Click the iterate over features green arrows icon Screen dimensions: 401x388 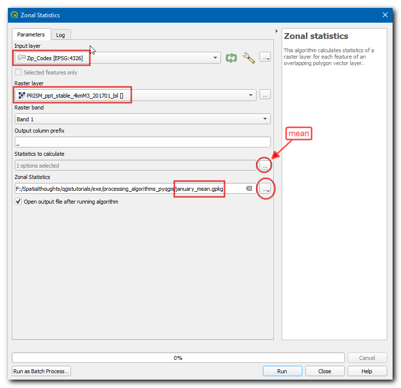pos(231,58)
